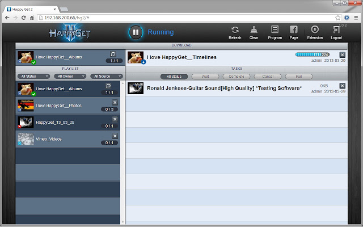This screenshot has height=227, width=363.
Task: Click the "I love HappyGet__Timelines" title
Action: pos(181,57)
